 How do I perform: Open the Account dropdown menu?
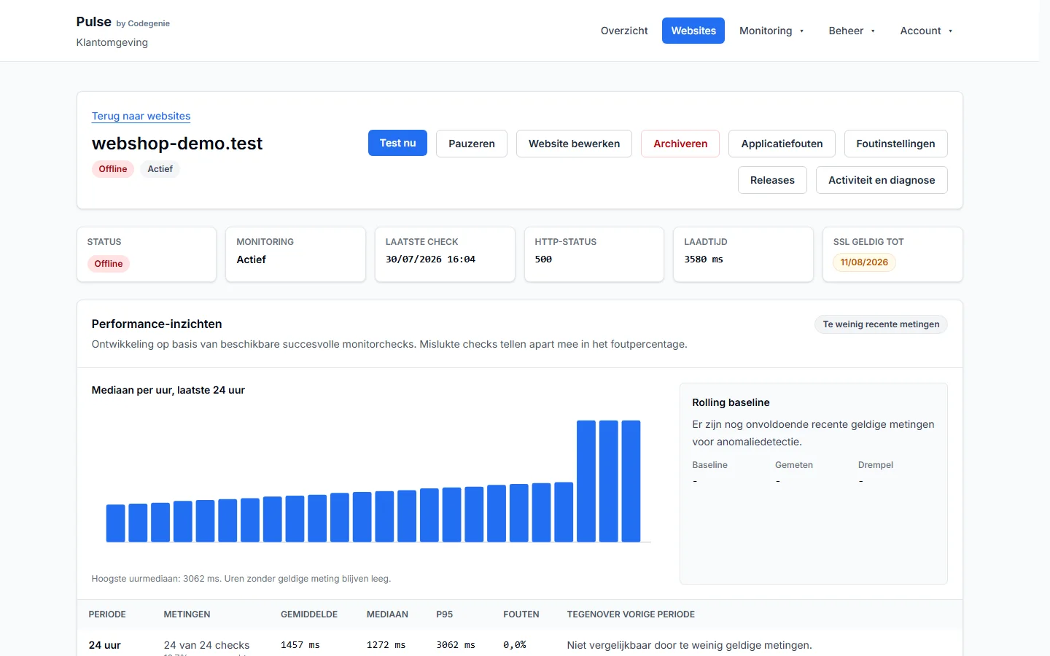(x=926, y=31)
